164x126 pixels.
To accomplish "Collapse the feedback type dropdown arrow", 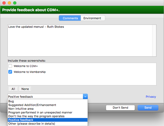I will [x=85, y=97].
